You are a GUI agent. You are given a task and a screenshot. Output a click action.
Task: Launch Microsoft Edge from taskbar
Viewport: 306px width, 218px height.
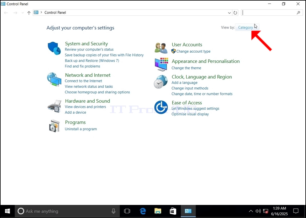click(x=143, y=211)
